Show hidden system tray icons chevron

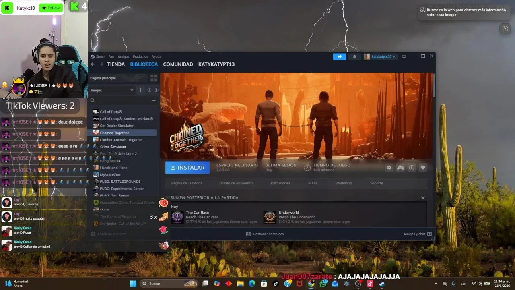pos(436,284)
